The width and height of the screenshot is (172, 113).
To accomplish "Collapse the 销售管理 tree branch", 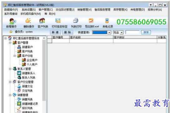I will tap(10, 95).
